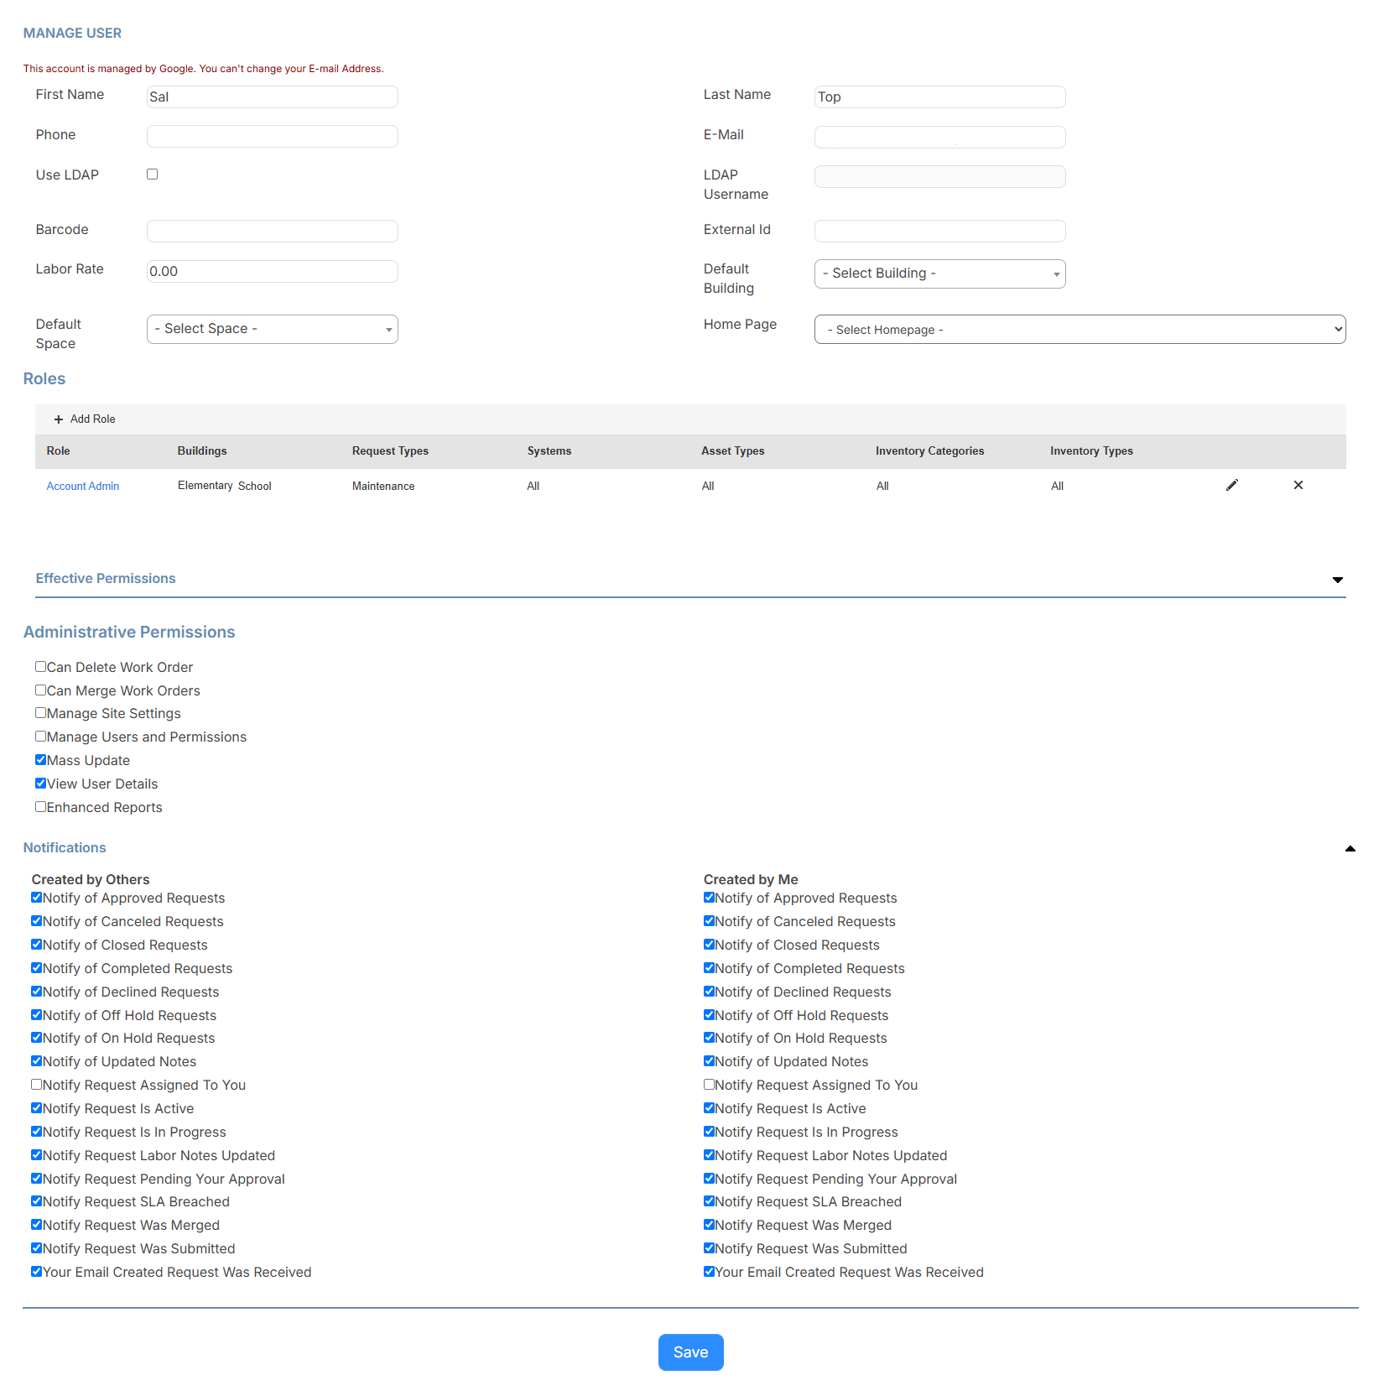This screenshot has height=1380, width=1384.
Task: Enable Can Delete Work Order permission
Action: [x=40, y=666]
